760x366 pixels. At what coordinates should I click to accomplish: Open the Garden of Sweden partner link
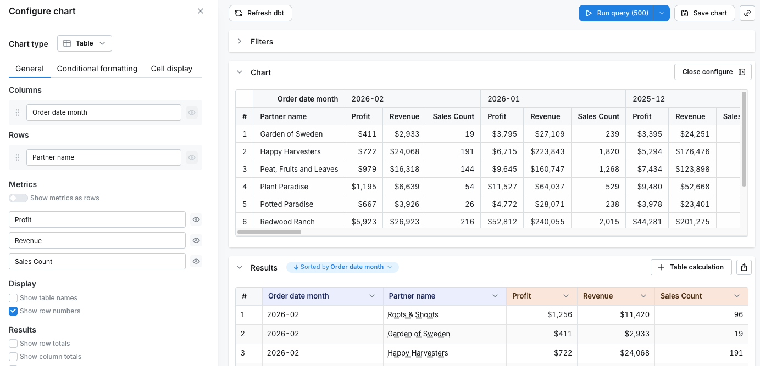pos(419,334)
